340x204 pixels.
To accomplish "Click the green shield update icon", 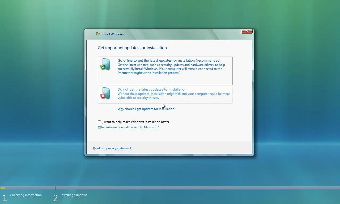I will 105,64.
